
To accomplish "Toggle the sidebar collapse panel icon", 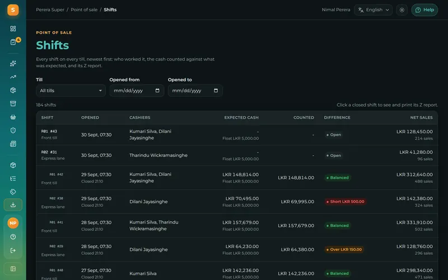I will [13, 269].
